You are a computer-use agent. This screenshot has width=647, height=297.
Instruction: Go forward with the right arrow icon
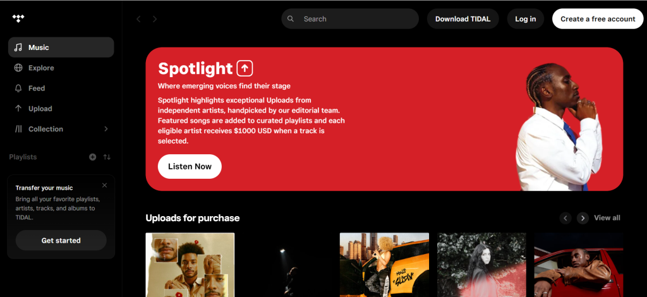coord(155,19)
